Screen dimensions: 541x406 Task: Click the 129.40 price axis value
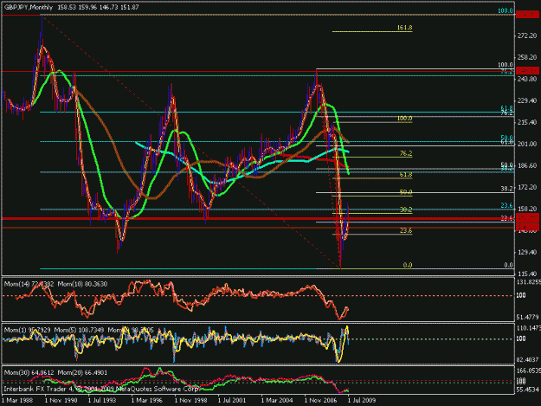(527, 252)
